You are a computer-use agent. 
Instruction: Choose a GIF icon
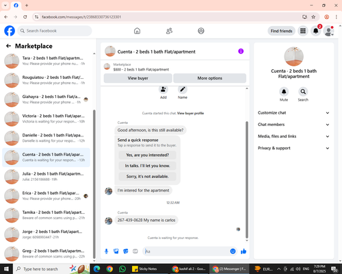click(135, 251)
